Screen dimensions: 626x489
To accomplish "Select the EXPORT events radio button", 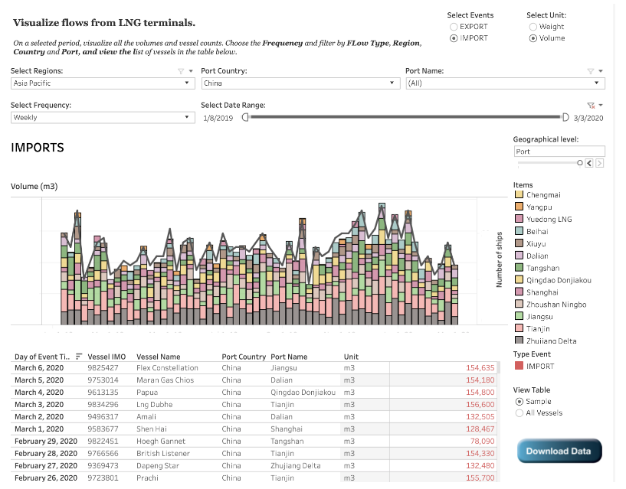I will (454, 27).
